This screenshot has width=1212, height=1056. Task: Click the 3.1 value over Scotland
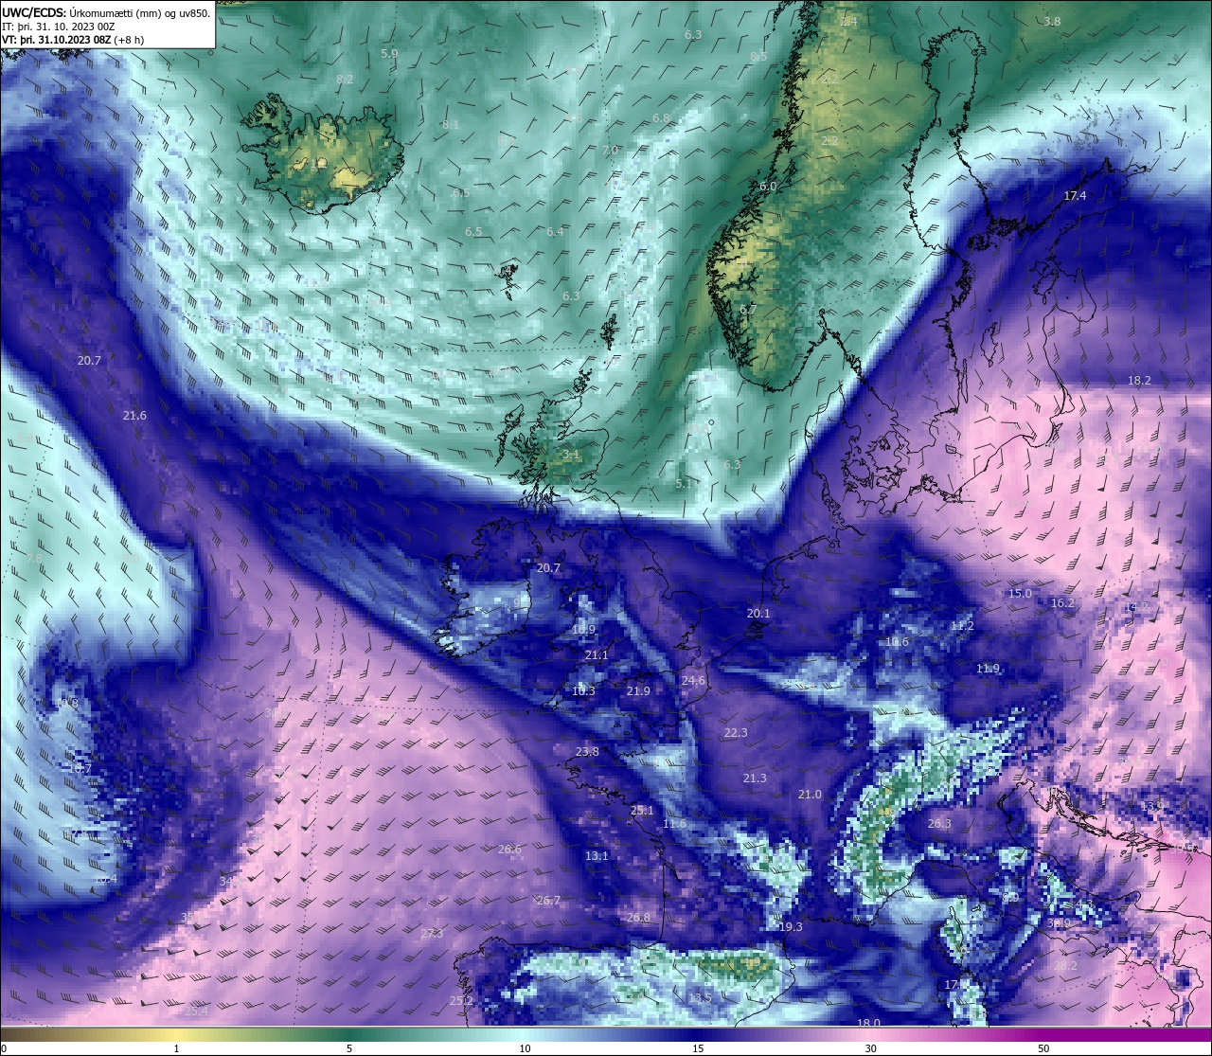571,456
